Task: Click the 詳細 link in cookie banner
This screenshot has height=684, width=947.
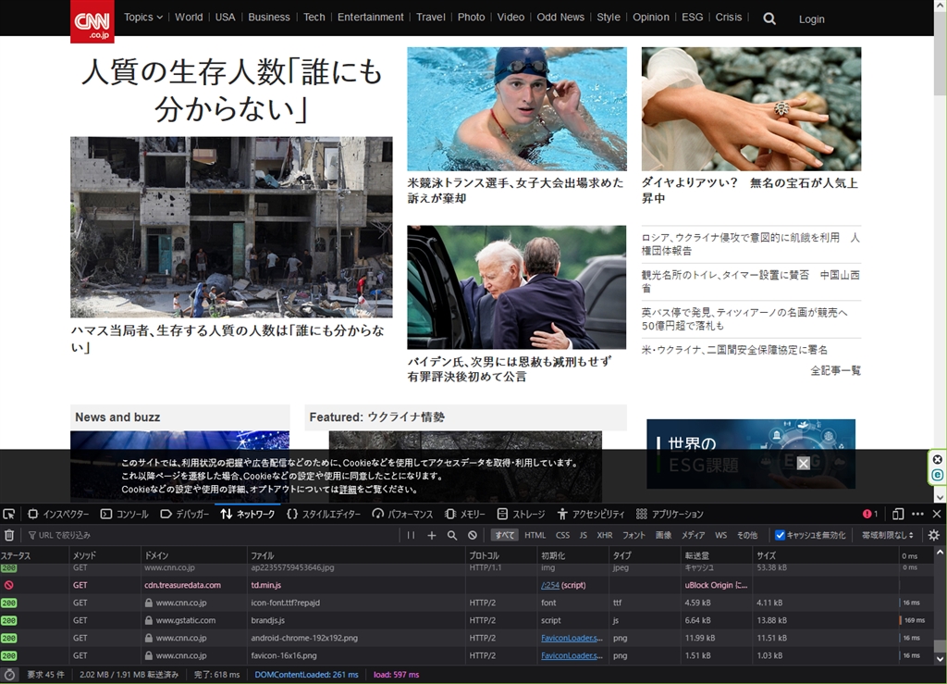Action: [x=348, y=490]
